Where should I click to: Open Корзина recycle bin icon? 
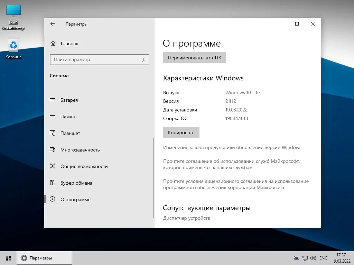coord(13,49)
